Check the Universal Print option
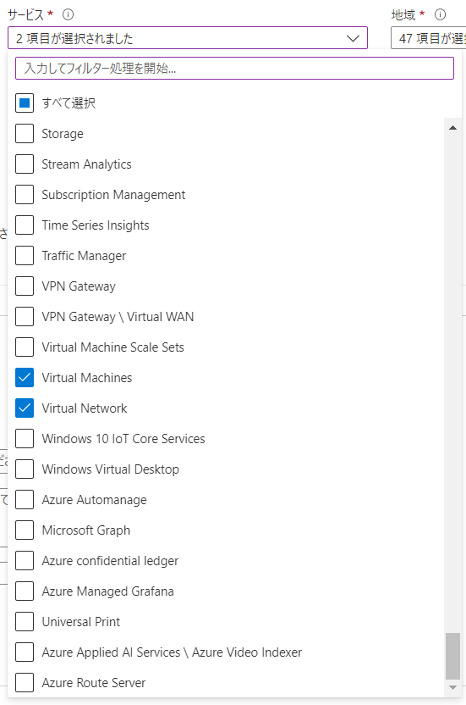 click(25, 622)
